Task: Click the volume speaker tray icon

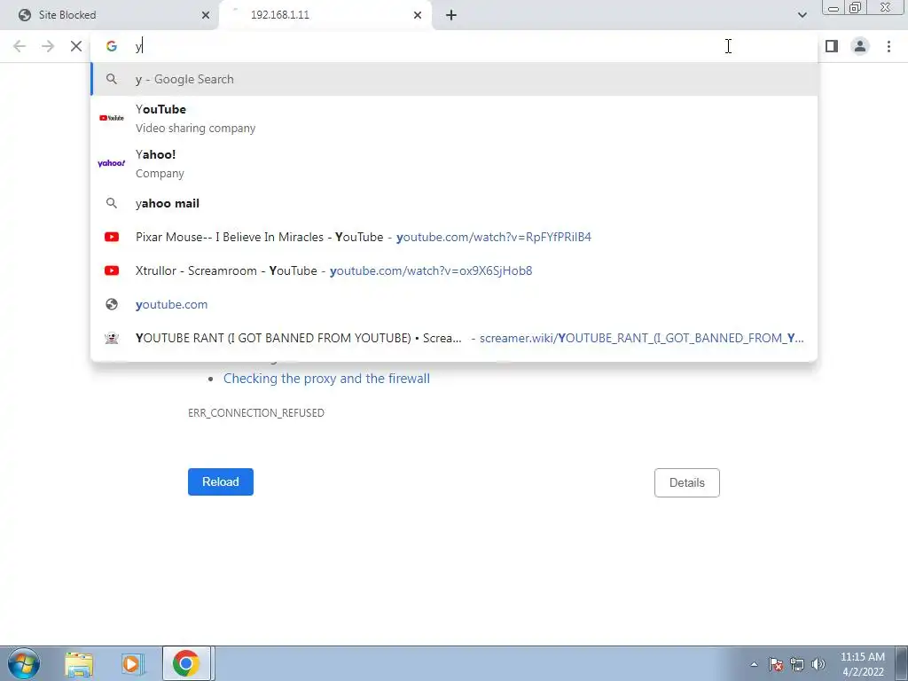Action: click(x=818, y=664)
